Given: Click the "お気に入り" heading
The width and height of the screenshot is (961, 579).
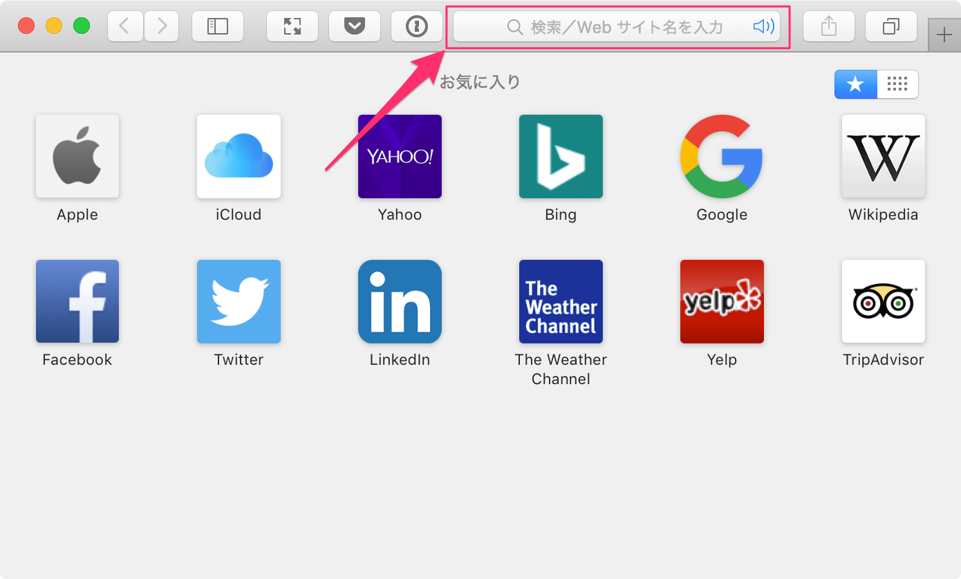Looking at the screenshot, I should (x=480, y=82).
